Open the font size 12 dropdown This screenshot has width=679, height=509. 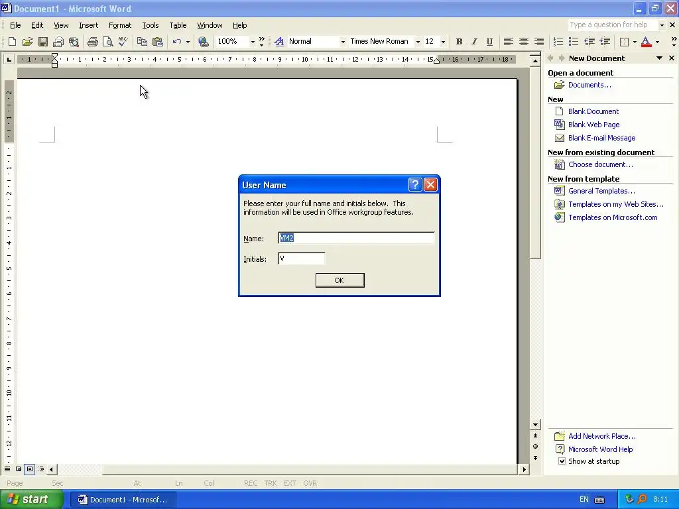point(442,42)
